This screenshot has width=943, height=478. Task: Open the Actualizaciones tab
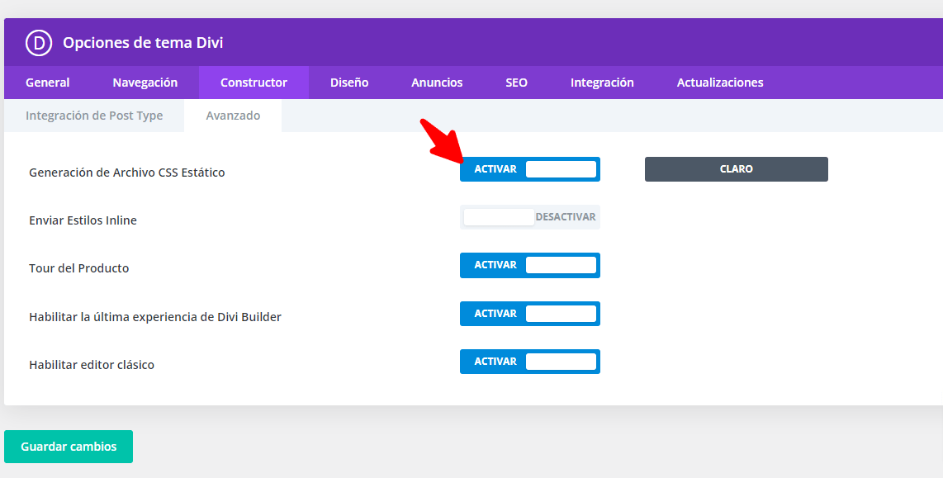(x=720, y=83)
